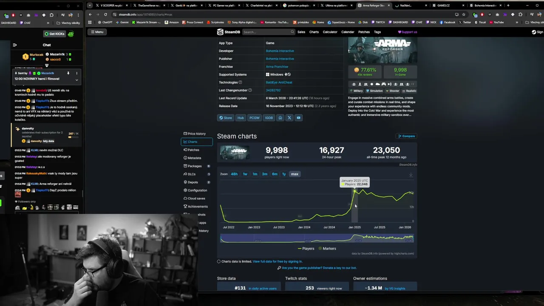Open the YouTube icon button
The image size is (544, 306).
(x=298, y=118)
